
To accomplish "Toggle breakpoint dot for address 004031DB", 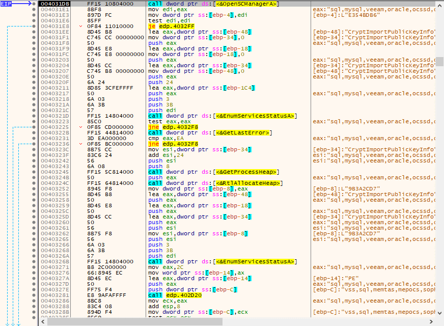I will pos(34,4).
